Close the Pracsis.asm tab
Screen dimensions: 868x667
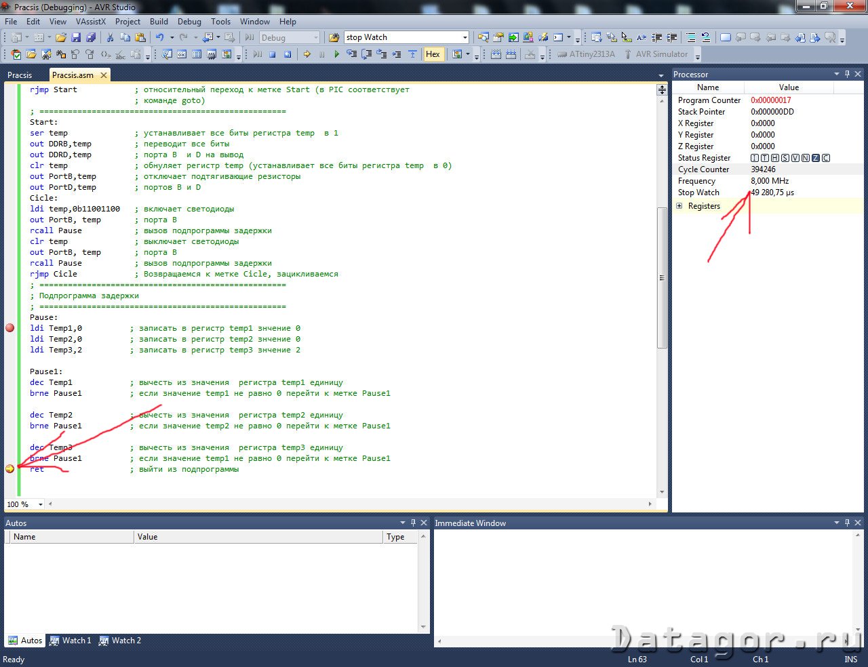tap(104, 75)
